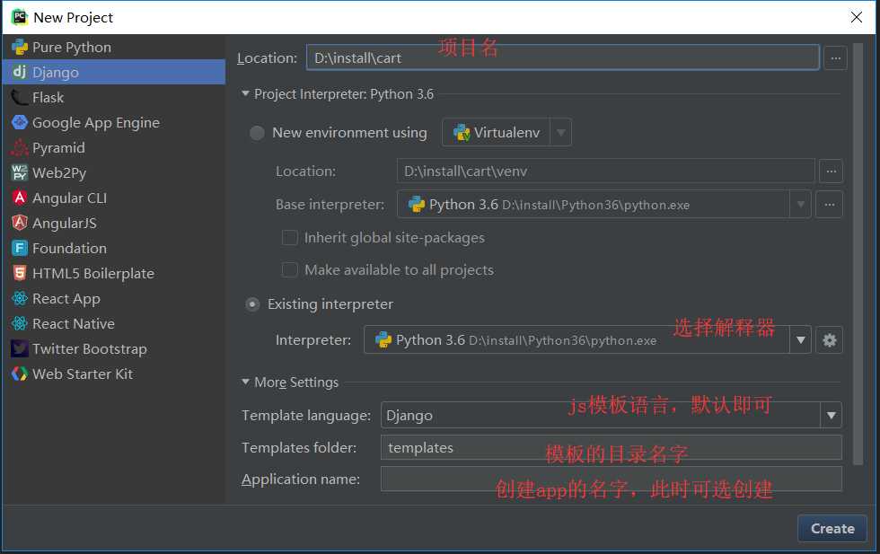Click the Pyramid project icon
Screen dimensions: 880x554
(x=20, y=147)
